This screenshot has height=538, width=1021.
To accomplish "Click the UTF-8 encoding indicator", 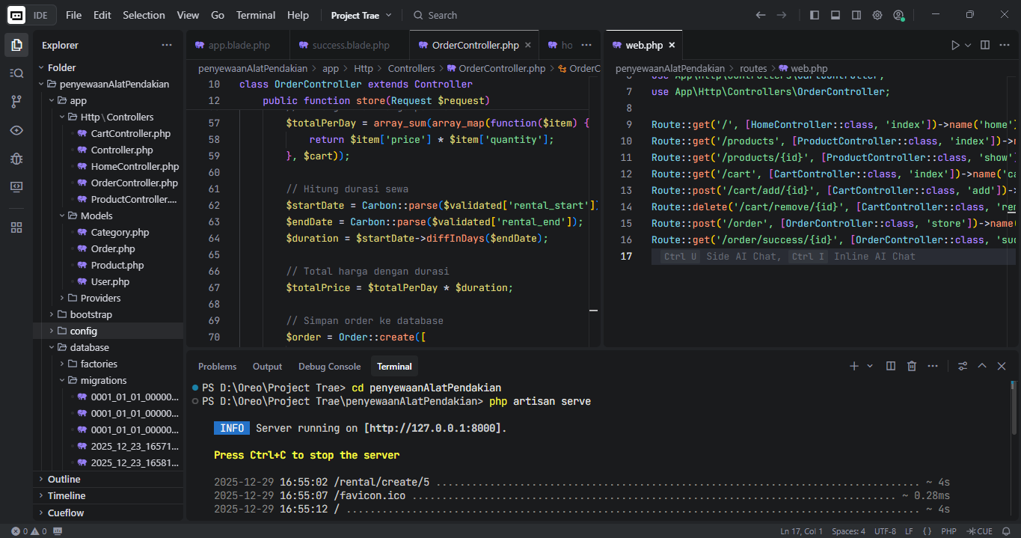I will [x=885, y=531].
